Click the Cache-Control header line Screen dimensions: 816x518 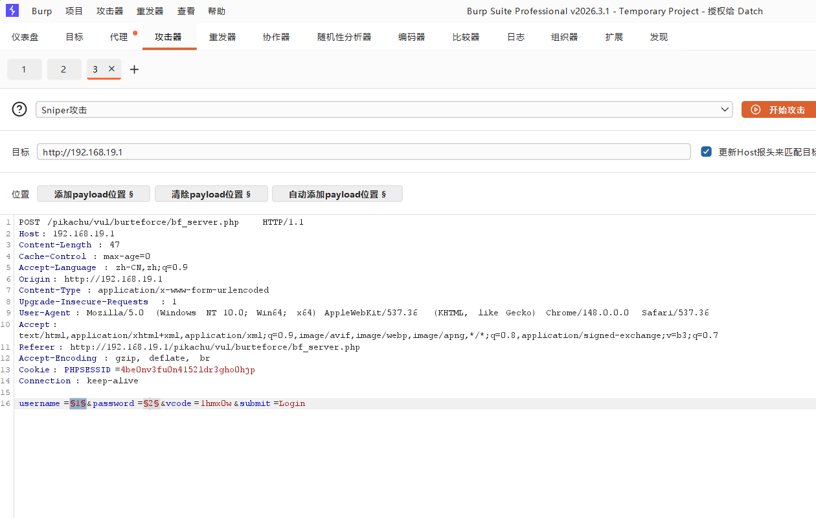click(84, 256)
